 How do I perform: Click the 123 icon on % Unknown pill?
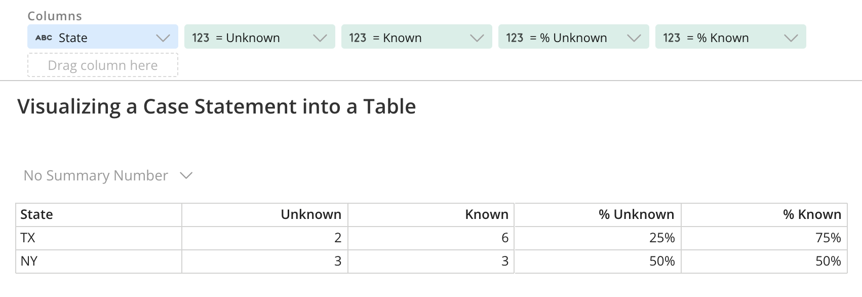[515, 38]
